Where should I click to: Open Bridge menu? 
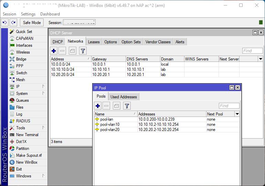pos(21,59)
